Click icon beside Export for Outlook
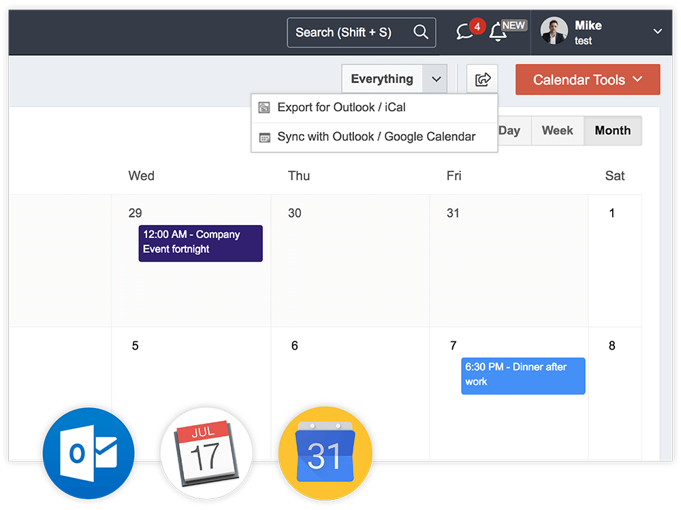The width and height of the screenshot is (681, 510). coord(264,107)
